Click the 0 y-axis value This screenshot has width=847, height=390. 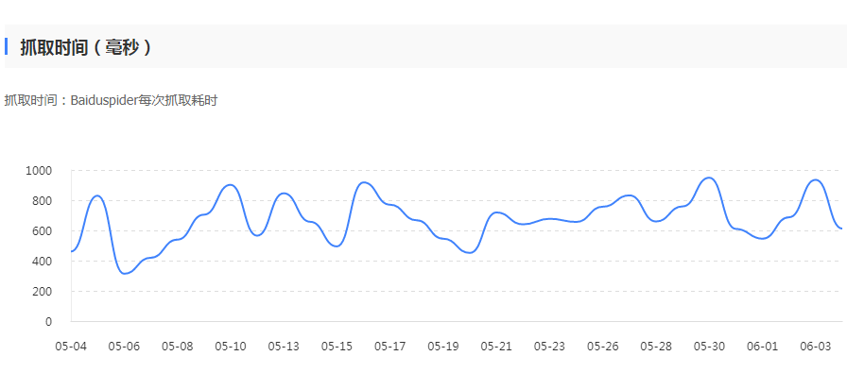(x=48, y=322)
